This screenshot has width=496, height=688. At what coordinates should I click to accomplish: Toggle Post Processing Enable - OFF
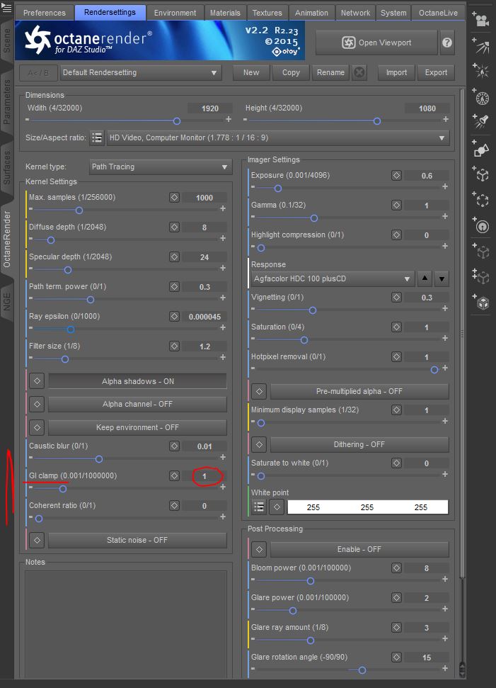coord(359,549)
